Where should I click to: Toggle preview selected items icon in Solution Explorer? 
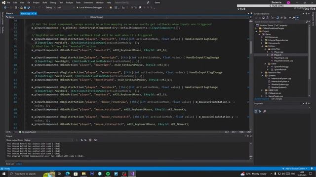tap(297, 18)
